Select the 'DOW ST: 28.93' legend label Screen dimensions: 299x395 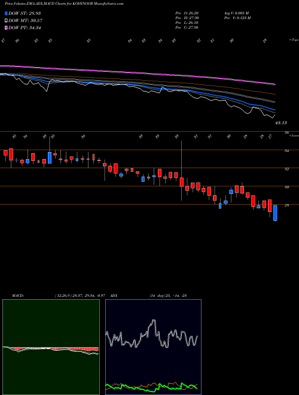click(x=25, y=13)
